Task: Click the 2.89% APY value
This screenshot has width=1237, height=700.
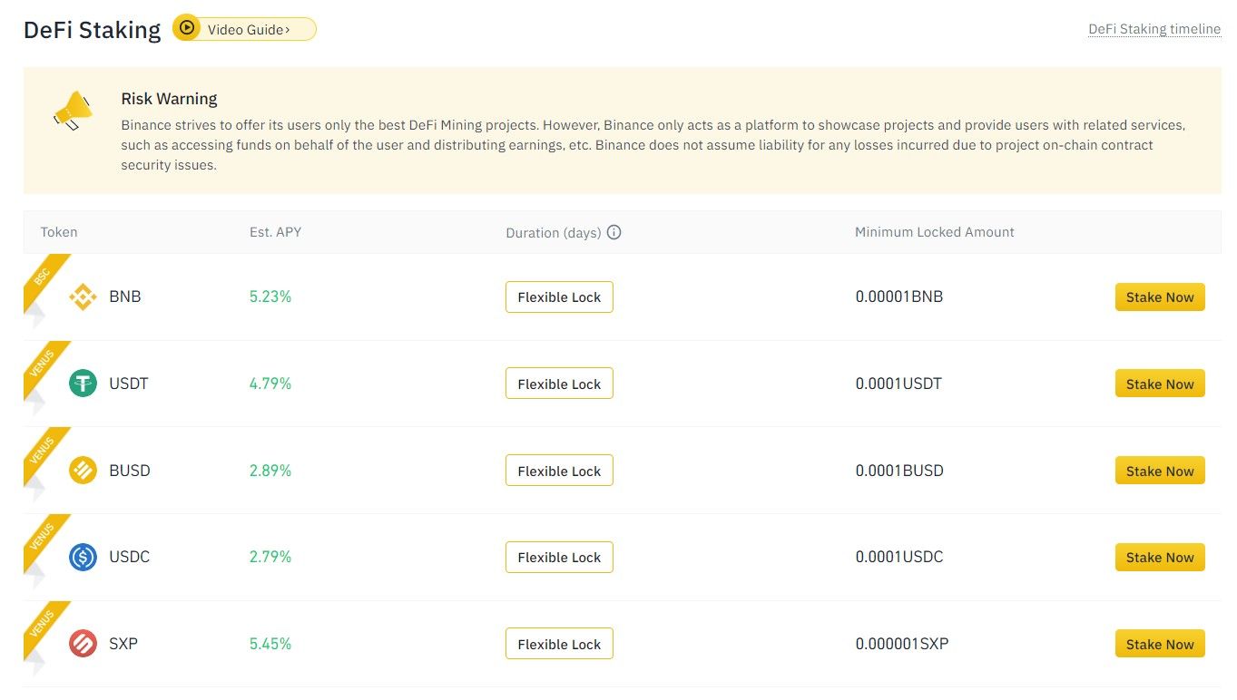Action: [270, 471]
